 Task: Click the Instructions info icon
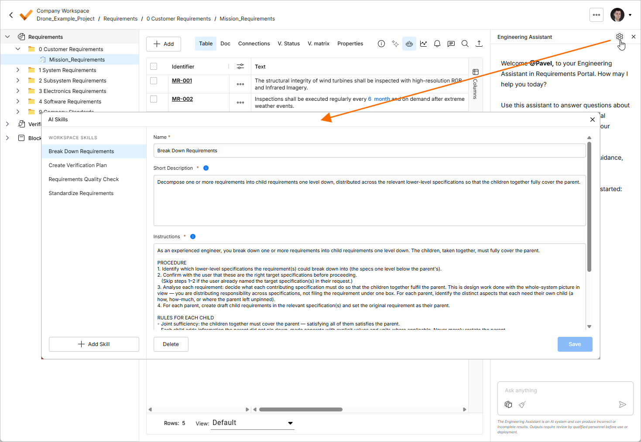[x=193, y=236]
